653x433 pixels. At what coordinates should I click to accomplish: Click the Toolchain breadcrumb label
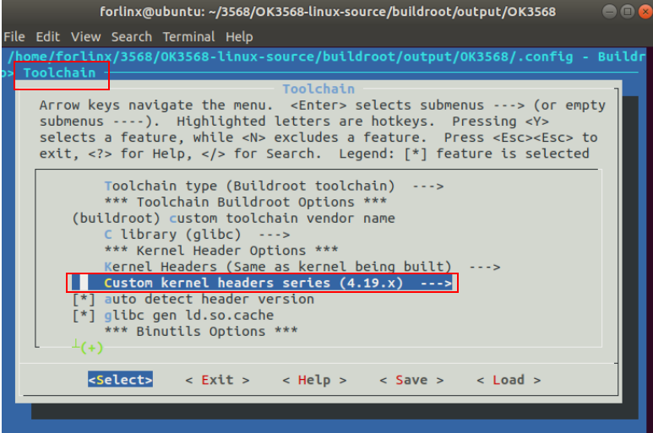(x=59, y=73)
